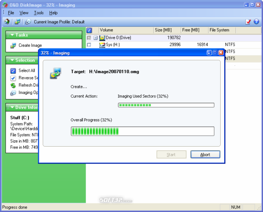The width and height of the screenshot is (263, 212).
Task: Select the Sys (H:) row label
Action: coord(113,45)
